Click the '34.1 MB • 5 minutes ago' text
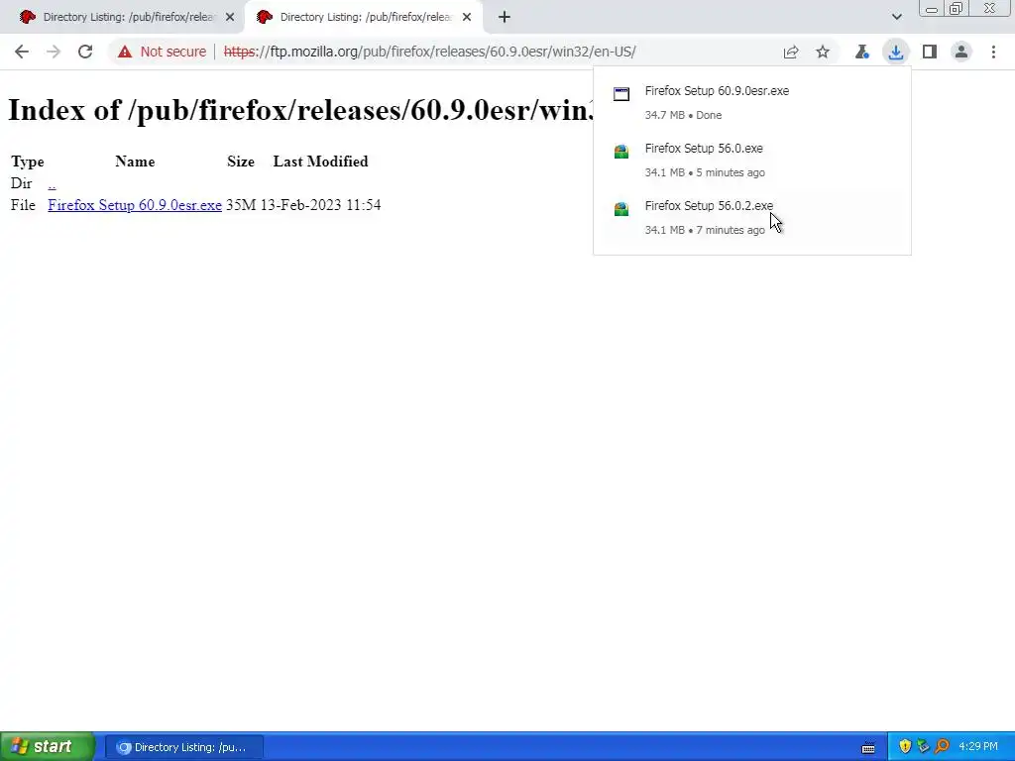The image size is (1015, 761). [x=705, y=172]
